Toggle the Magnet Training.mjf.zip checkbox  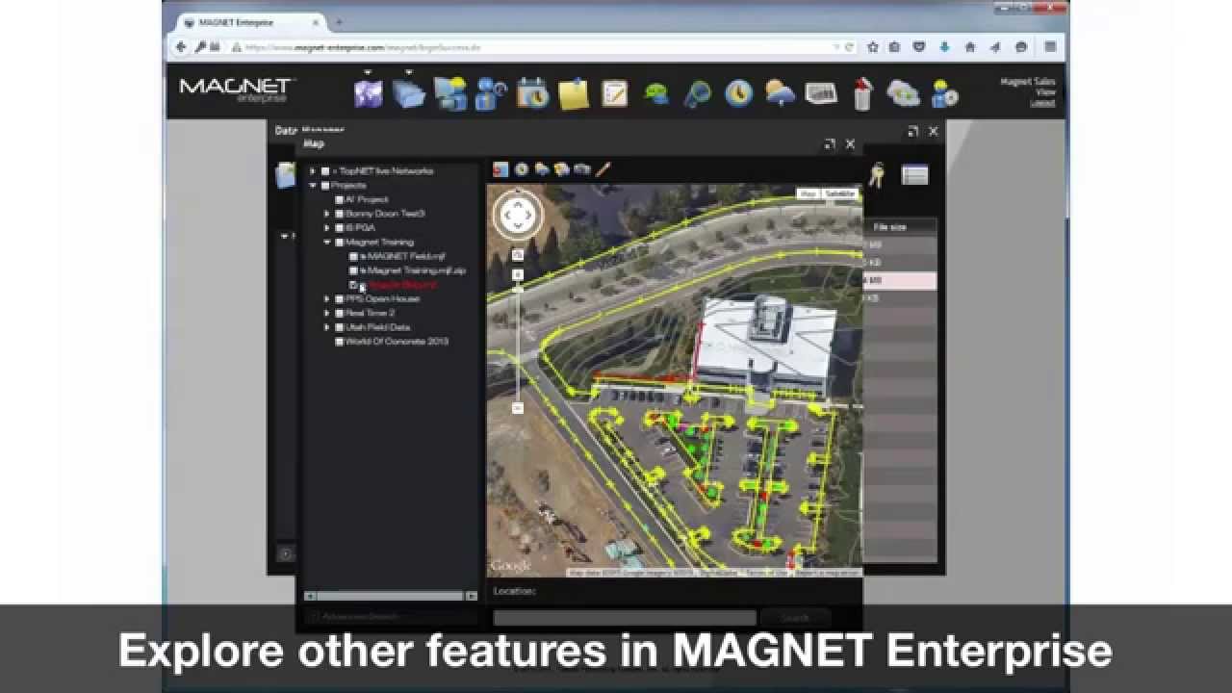(x=353, y=270)
